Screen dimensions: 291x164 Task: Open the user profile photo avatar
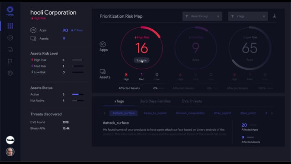click(10, 152)
